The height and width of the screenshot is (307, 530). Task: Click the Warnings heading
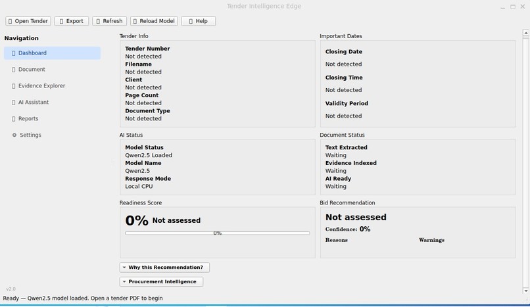click(431, 240)
